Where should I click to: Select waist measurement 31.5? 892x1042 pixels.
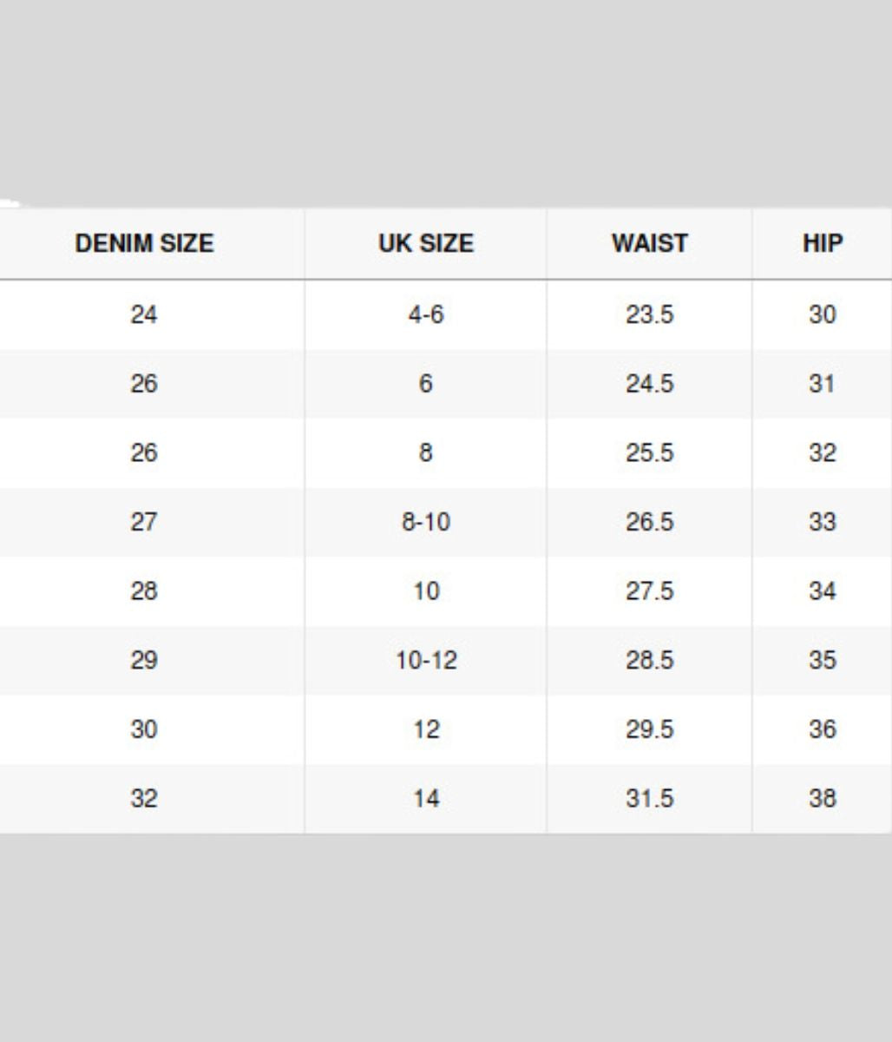tap(649, 799)
